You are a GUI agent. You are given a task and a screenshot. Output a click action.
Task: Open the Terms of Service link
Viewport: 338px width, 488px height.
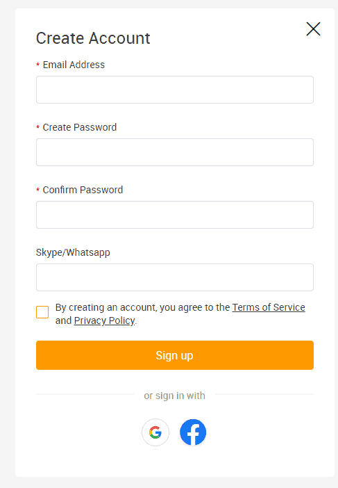coord(269,307)
